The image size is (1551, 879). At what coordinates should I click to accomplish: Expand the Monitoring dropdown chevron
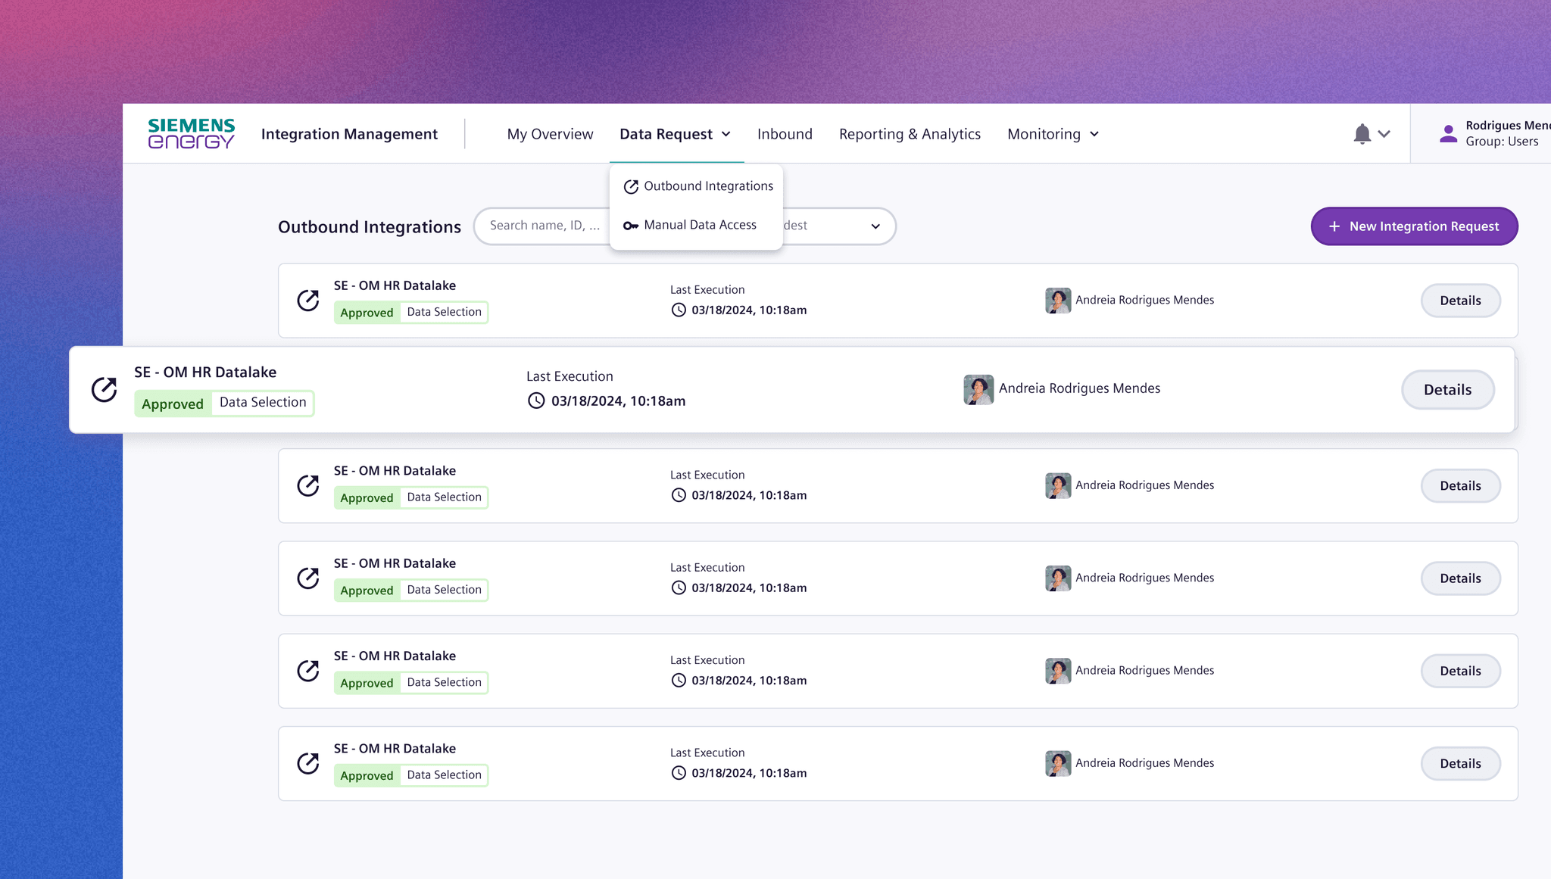pos(1094,134)
